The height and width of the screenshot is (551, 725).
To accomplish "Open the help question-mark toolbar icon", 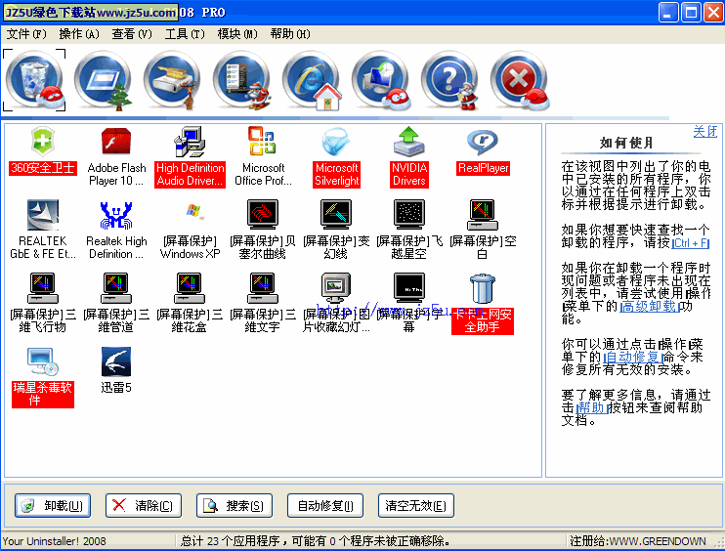I will point(449,80).
